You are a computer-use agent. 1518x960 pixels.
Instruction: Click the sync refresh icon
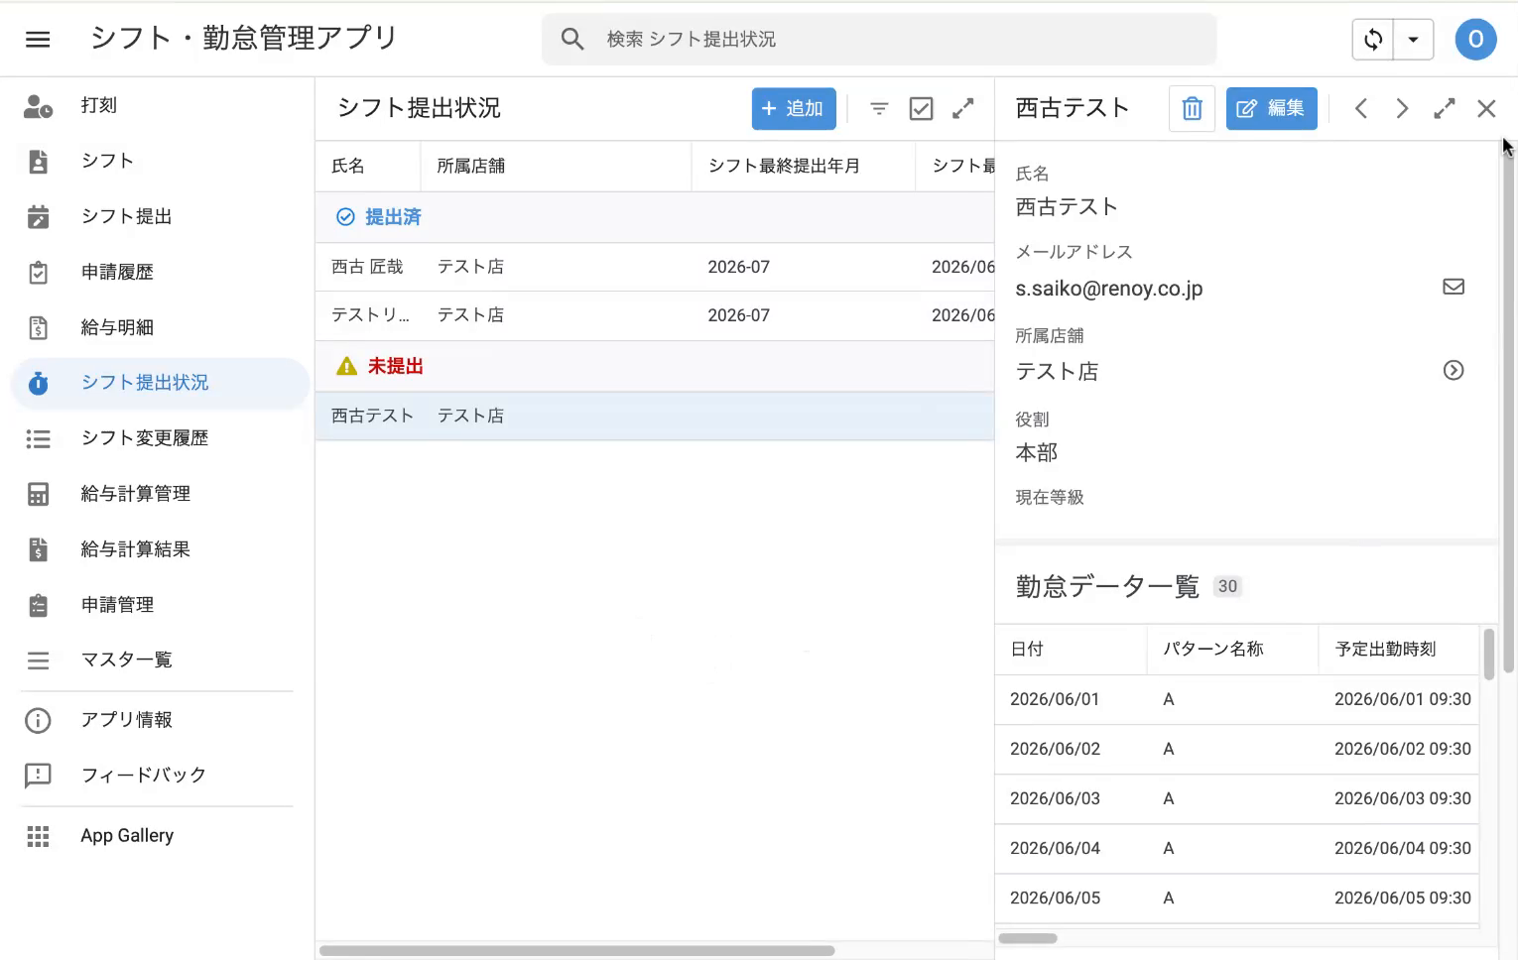pyautogui.click(x=1373, y=40)
